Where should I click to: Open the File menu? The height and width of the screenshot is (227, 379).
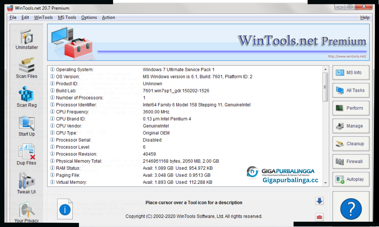tap(13, 17)
